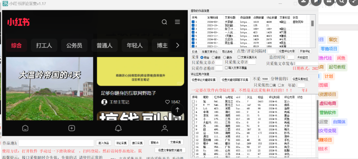
Task: Focus the 年龄 input box
Action: click(x=301, y=85)
